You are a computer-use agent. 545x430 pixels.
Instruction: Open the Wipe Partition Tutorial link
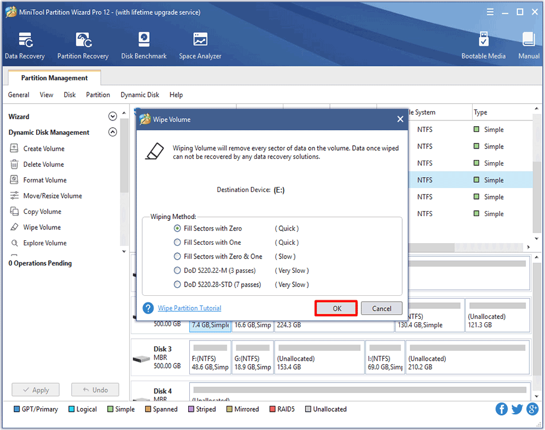click(x=189, y=308)
